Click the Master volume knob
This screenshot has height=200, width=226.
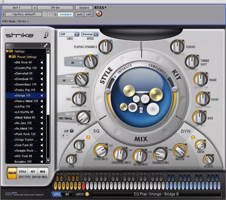pyautogui.click(x=180, y=150)
